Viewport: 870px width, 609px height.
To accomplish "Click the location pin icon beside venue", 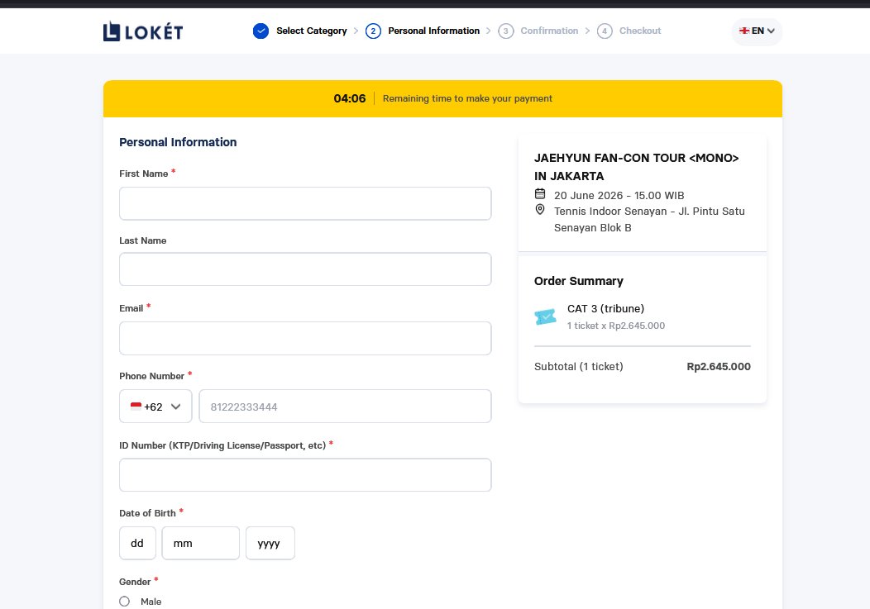I will (x=540, y=210).
